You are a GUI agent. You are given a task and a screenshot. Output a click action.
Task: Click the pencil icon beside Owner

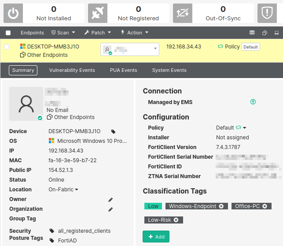click(x=110, y=200)
